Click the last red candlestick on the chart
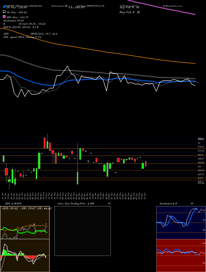This screenshot has width=206, height=272. (x=146, y=164)
